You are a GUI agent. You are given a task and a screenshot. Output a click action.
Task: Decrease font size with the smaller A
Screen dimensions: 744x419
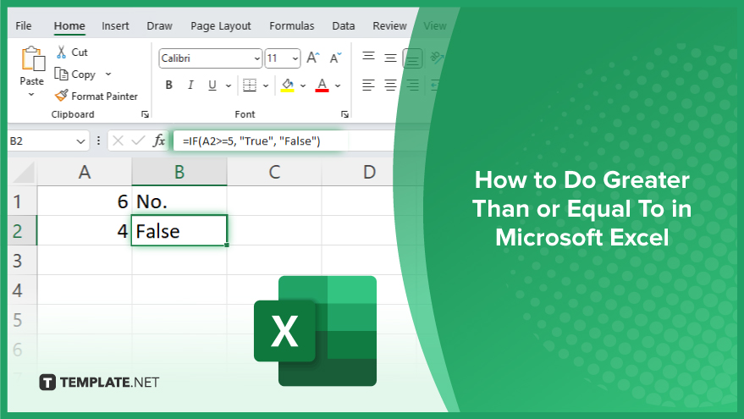point(335,58)
